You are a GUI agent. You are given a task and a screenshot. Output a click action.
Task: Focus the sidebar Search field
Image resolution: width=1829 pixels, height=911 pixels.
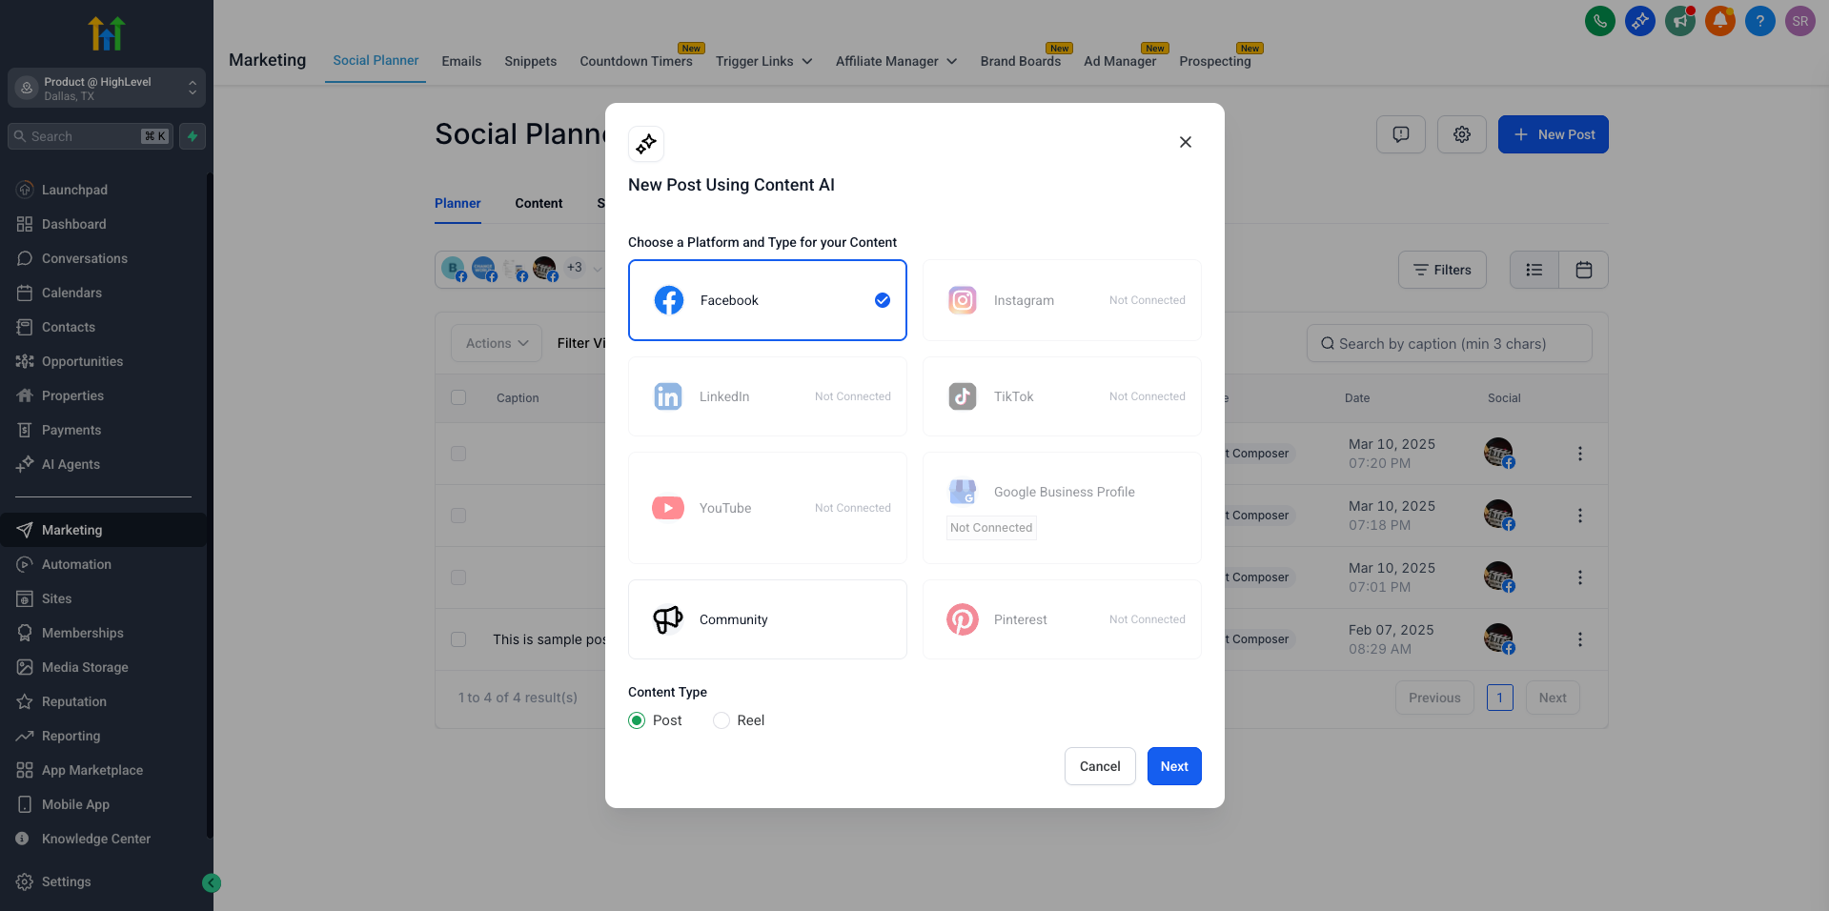tap(91, 136)
